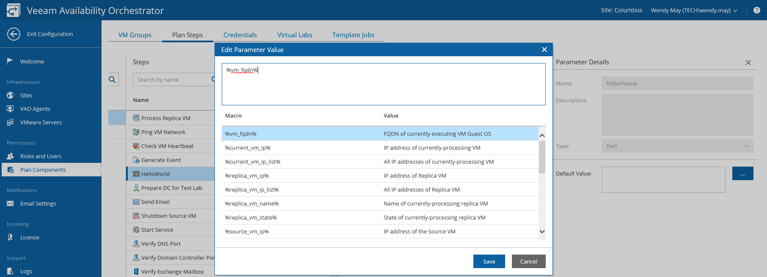
Task: Close the Parameter Details panel
Action: [748, 63]
